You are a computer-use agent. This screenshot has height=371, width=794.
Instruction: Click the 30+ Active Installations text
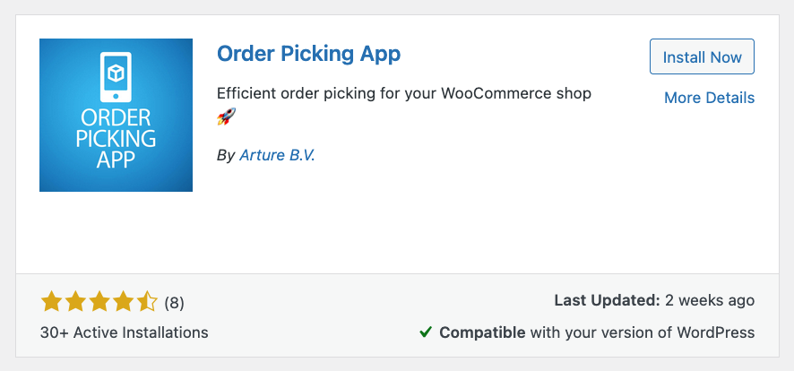point(125,332)
